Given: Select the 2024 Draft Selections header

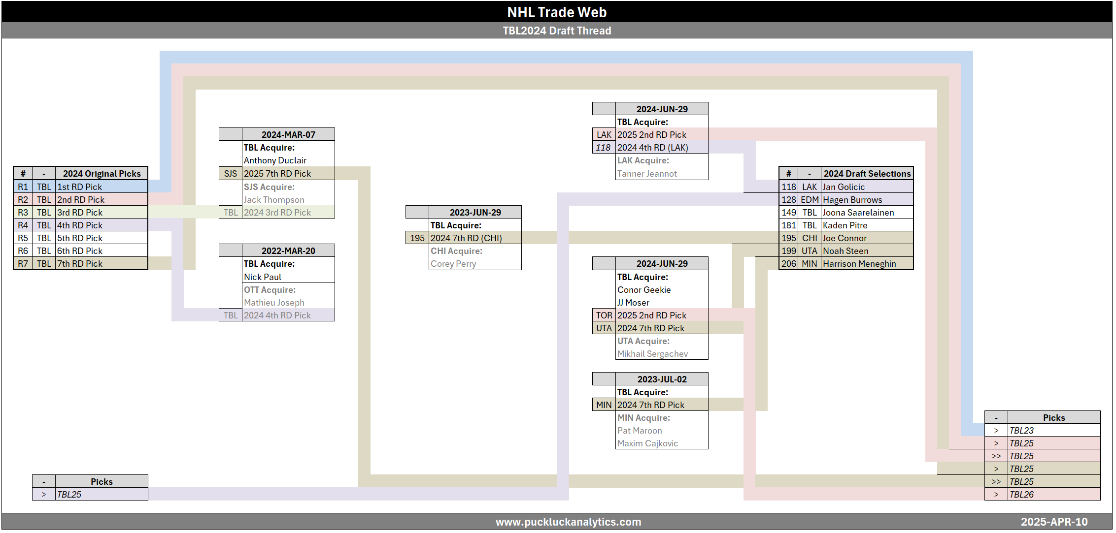Looking at the screenshot, I should pyautogui.click(x=867, y=173).
